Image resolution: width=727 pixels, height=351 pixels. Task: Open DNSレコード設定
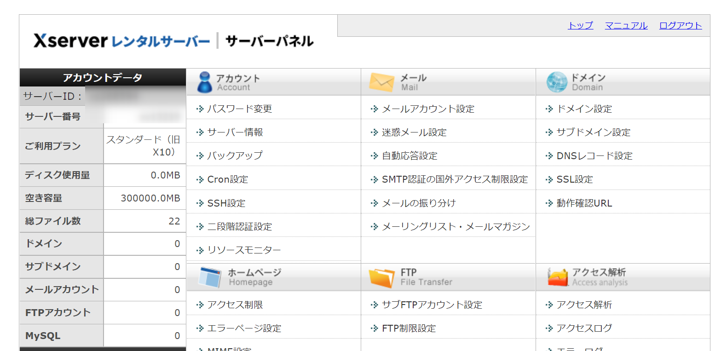pyautogui.click(x=594, y=155)
